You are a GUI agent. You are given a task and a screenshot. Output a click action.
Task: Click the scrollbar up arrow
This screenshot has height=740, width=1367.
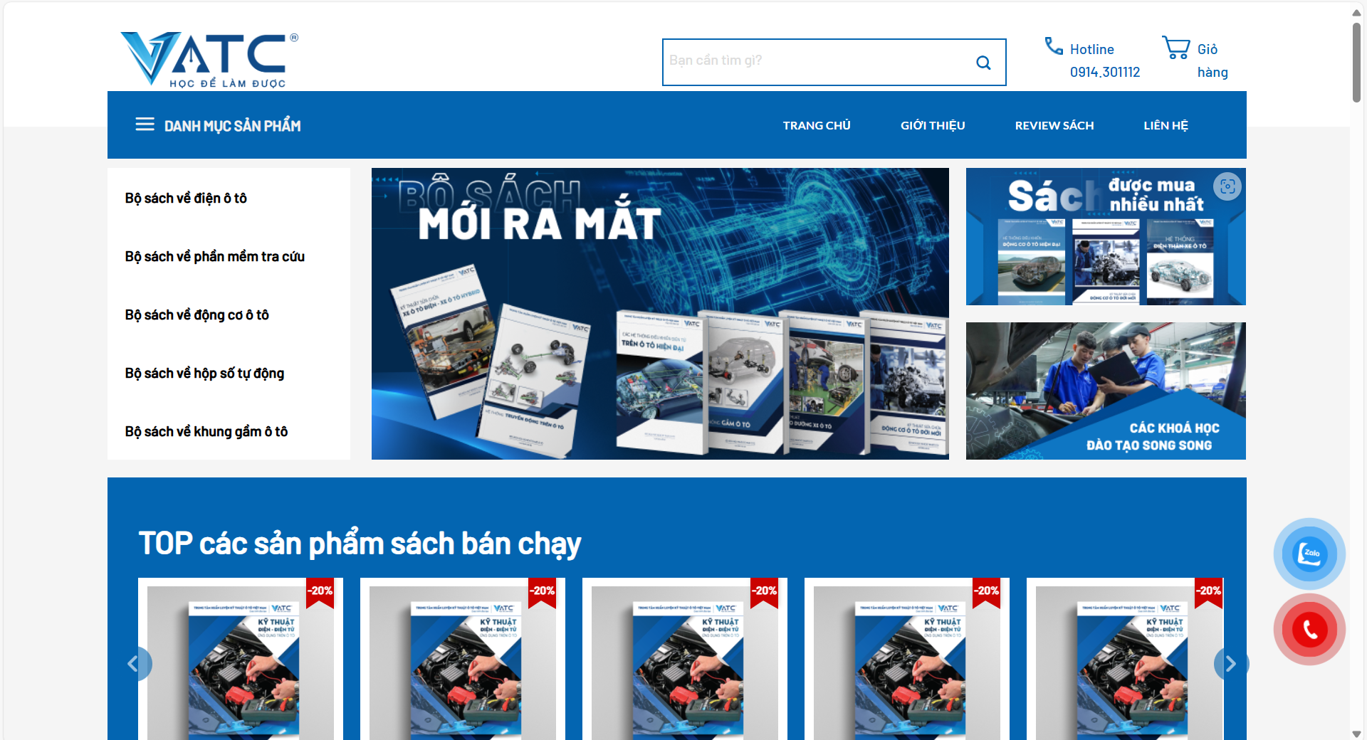pos(1357,12)
